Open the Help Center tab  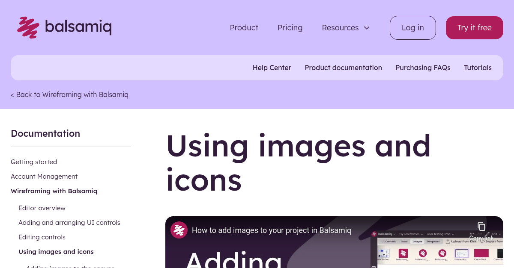[x=272, y=68]
